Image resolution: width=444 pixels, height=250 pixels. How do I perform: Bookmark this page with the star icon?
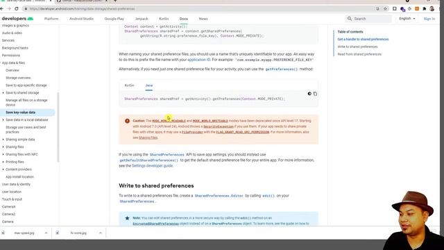coord(385,9)
